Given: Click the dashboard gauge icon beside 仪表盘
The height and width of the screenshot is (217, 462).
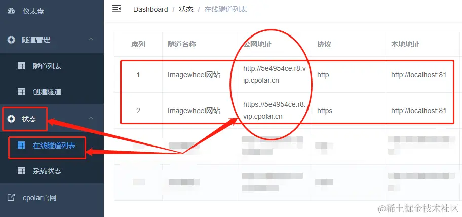Looking at the screenshot, I should click(x=11, y=11).
